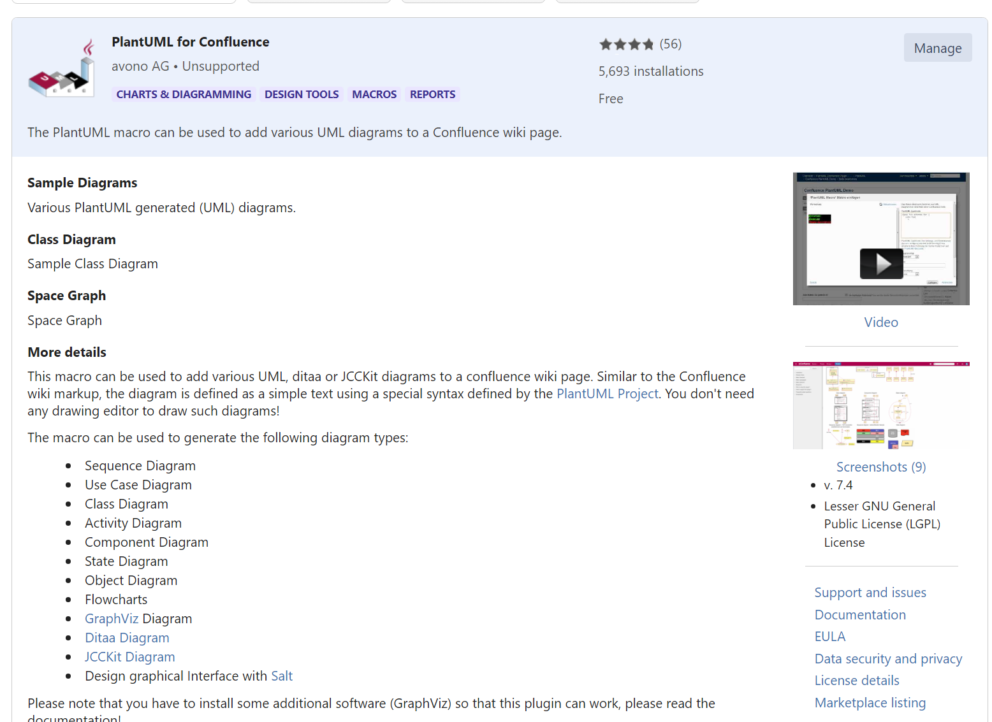The height and width of the screenshot is (722, 992).
Task: Click the PlantUML for Confluence title
Action: pyautogui.click(x=191, y=42)
